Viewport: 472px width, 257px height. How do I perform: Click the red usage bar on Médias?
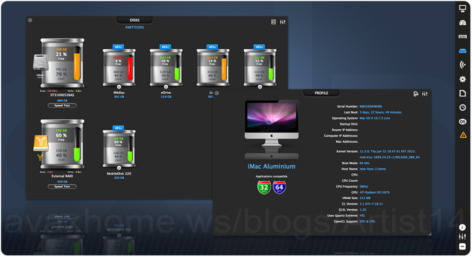[130, 68]
